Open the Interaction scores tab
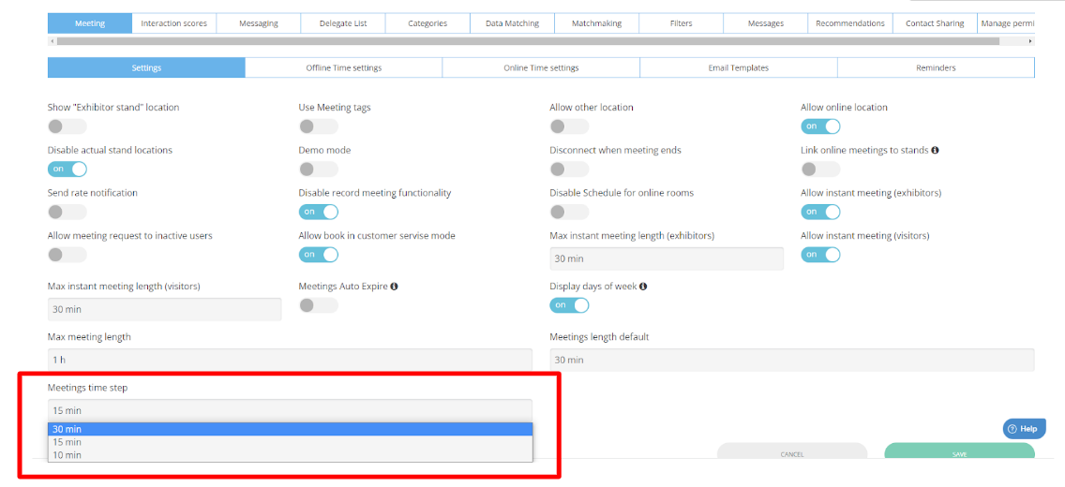The width and height of the screenshot is (1065, 487). (x=173, y=23)
